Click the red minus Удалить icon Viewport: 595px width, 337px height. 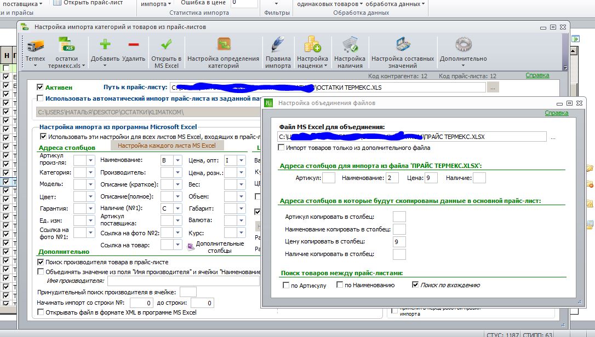[133, 44]
